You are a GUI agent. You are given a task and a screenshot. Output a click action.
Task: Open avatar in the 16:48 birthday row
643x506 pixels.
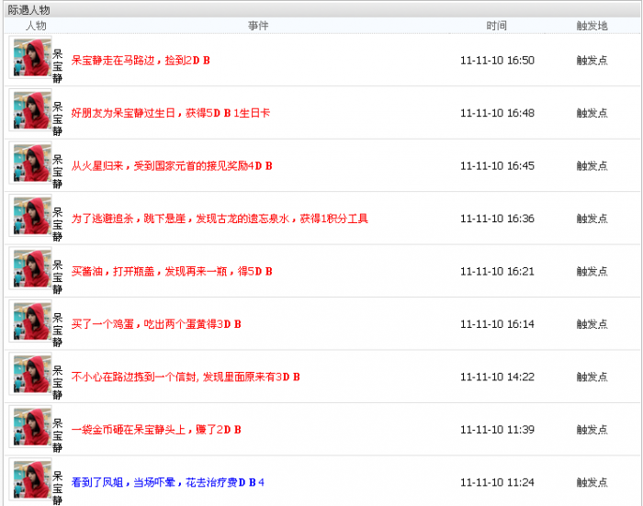30,110
